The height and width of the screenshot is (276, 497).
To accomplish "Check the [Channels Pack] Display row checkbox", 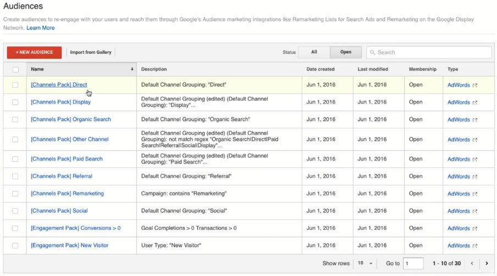I will pyautogui.click(x=15, y=102).
